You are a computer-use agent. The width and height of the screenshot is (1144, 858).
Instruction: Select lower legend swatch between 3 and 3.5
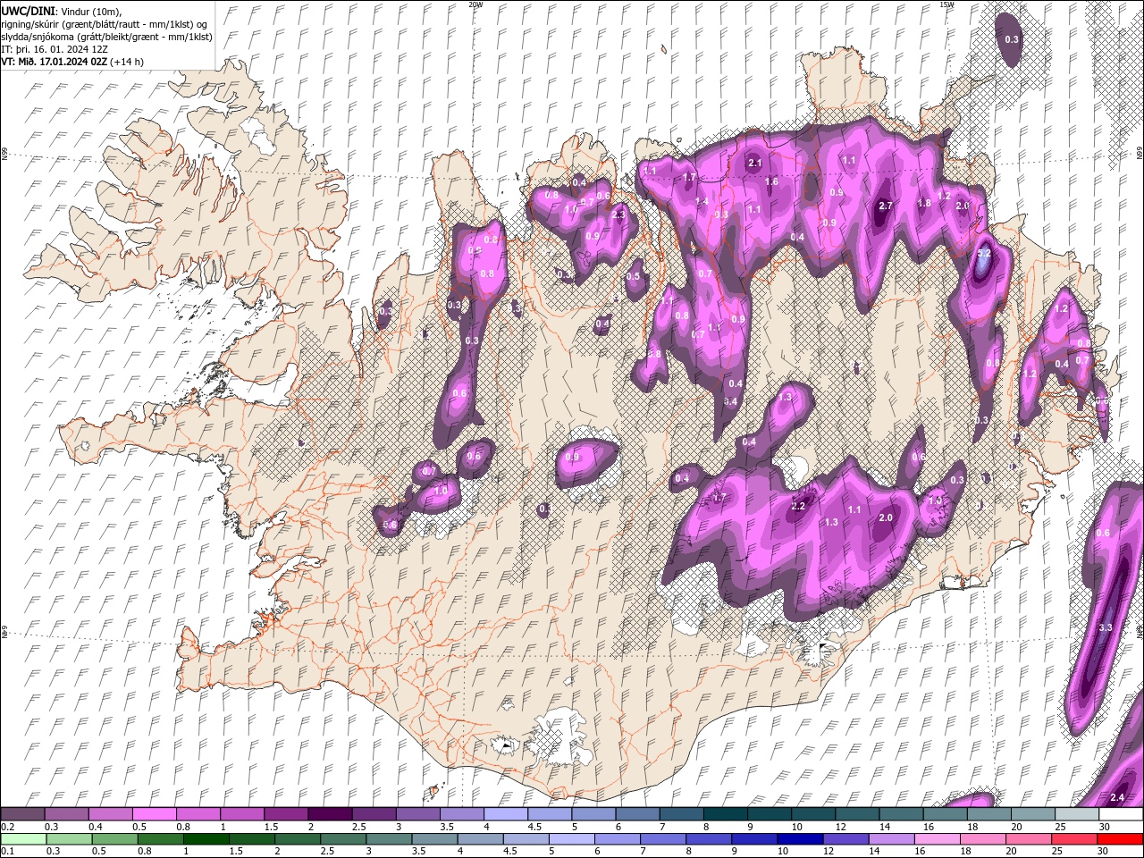pos(388,838)
